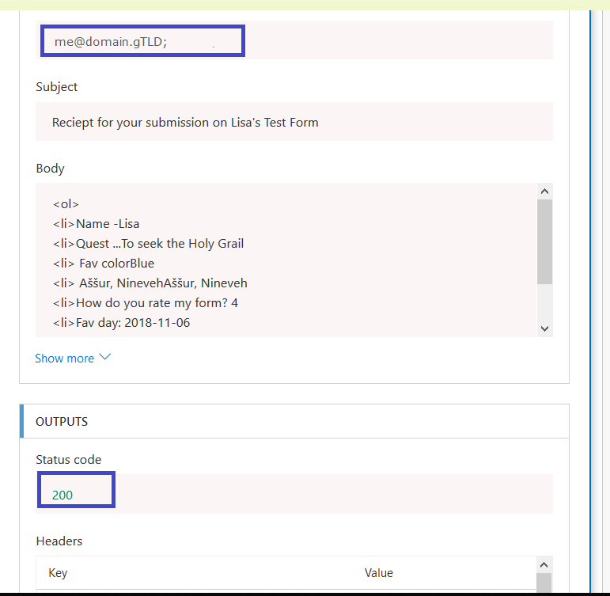Click the Body scrollbar down arrow
This screenshot has width=610, height=596.
[544, 328]
